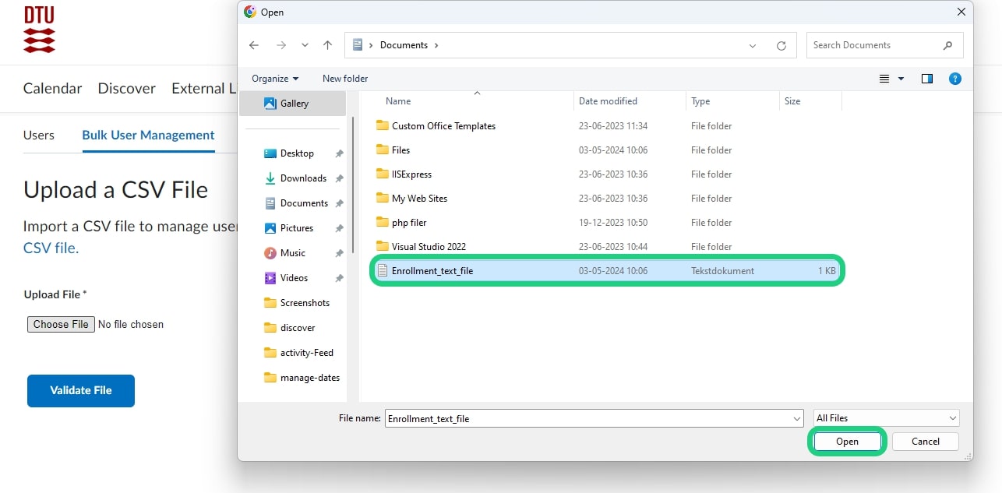The image size is (1002, 493).
Task: Click the Back arrow in file dialog
Action: click(x=254, y=45)
